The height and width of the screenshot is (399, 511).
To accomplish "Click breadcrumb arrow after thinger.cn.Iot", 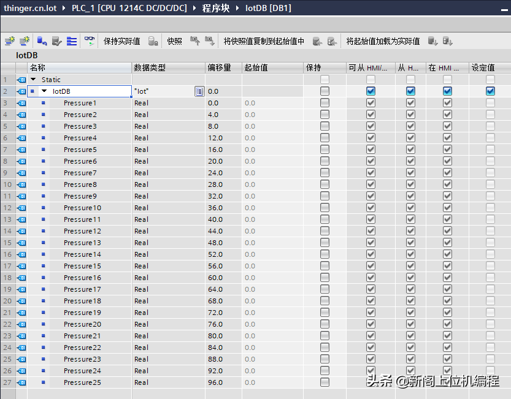I will (64, 8).
